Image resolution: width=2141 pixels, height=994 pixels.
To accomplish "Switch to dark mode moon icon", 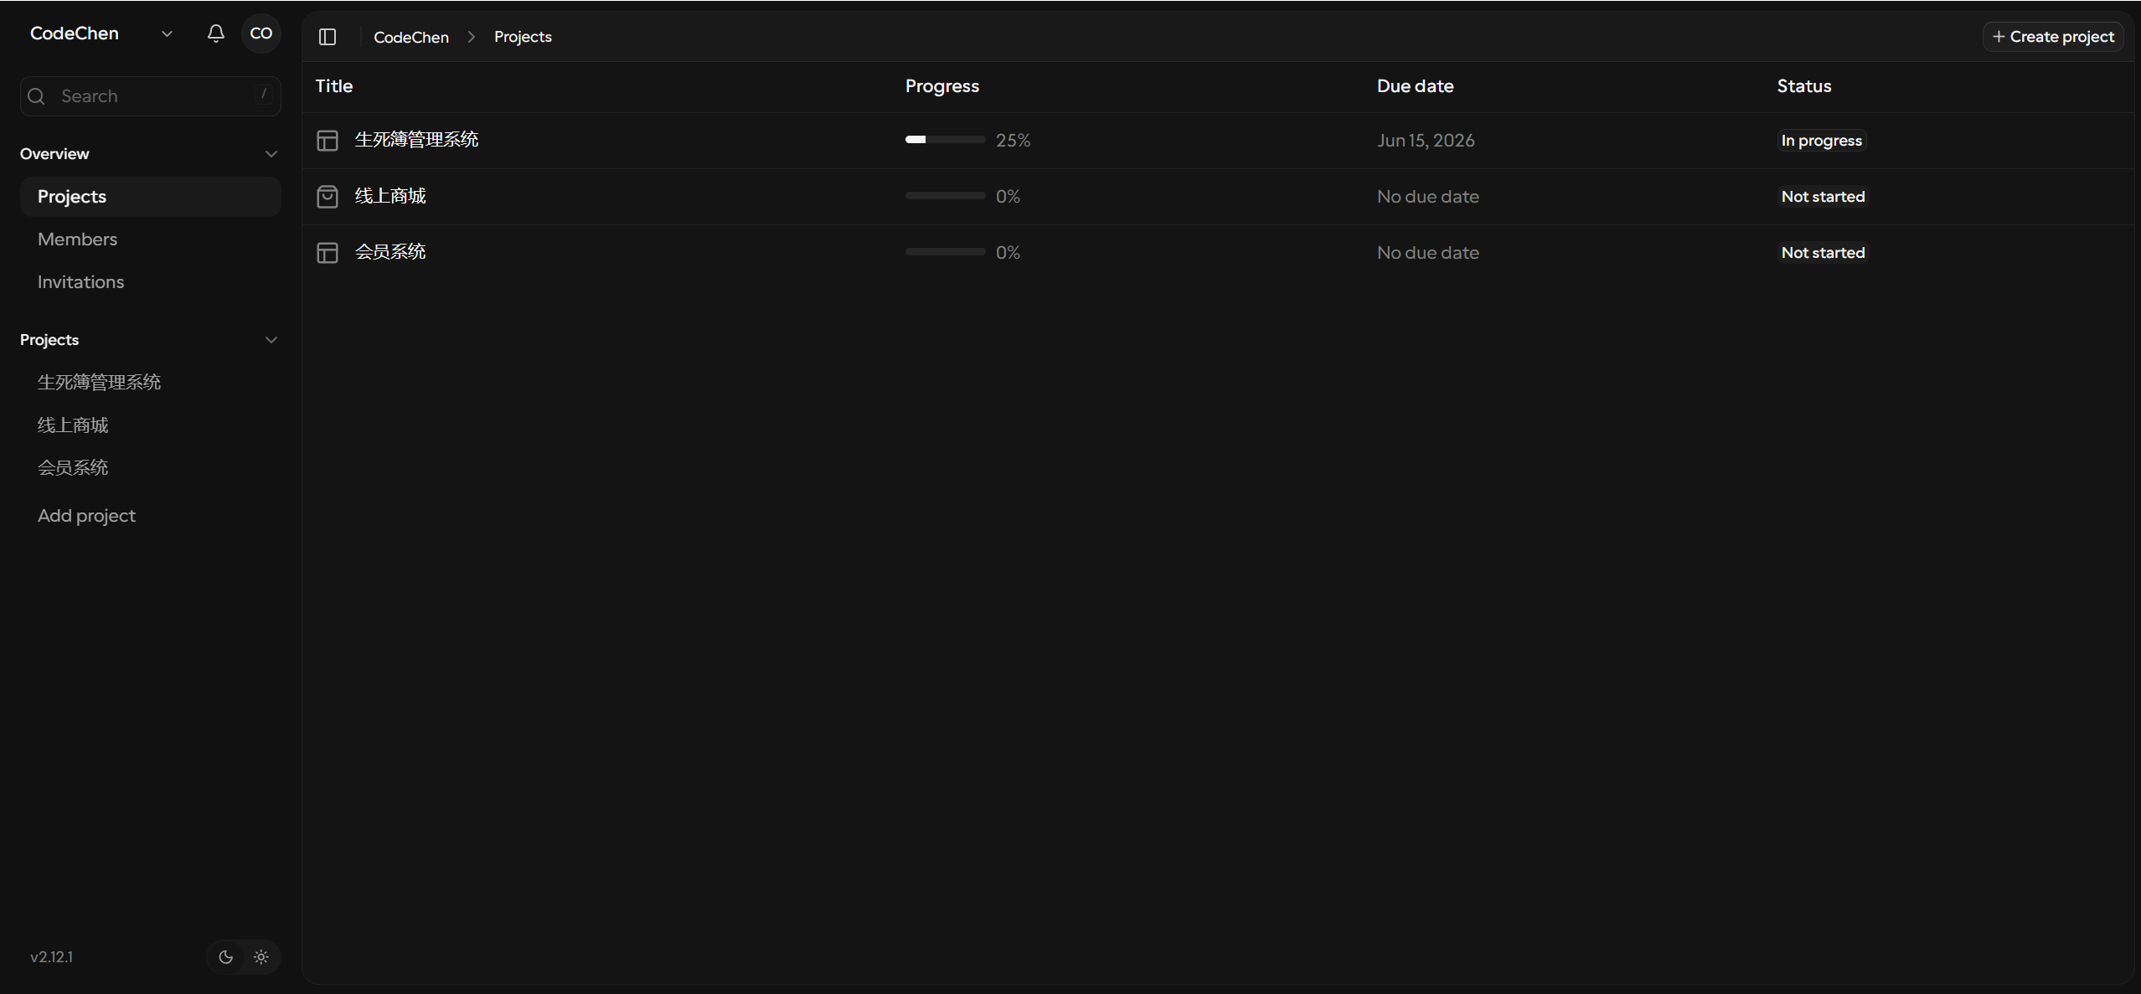I will click(x=225, y=957).
